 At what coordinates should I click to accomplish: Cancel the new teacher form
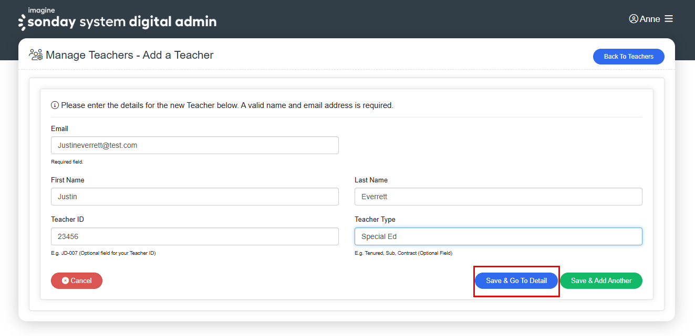[77, 280]
